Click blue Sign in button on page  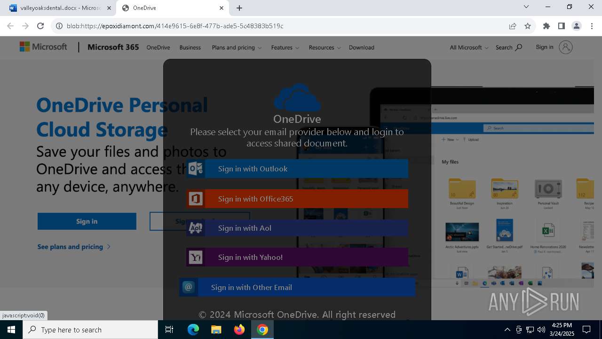(87, 221)
